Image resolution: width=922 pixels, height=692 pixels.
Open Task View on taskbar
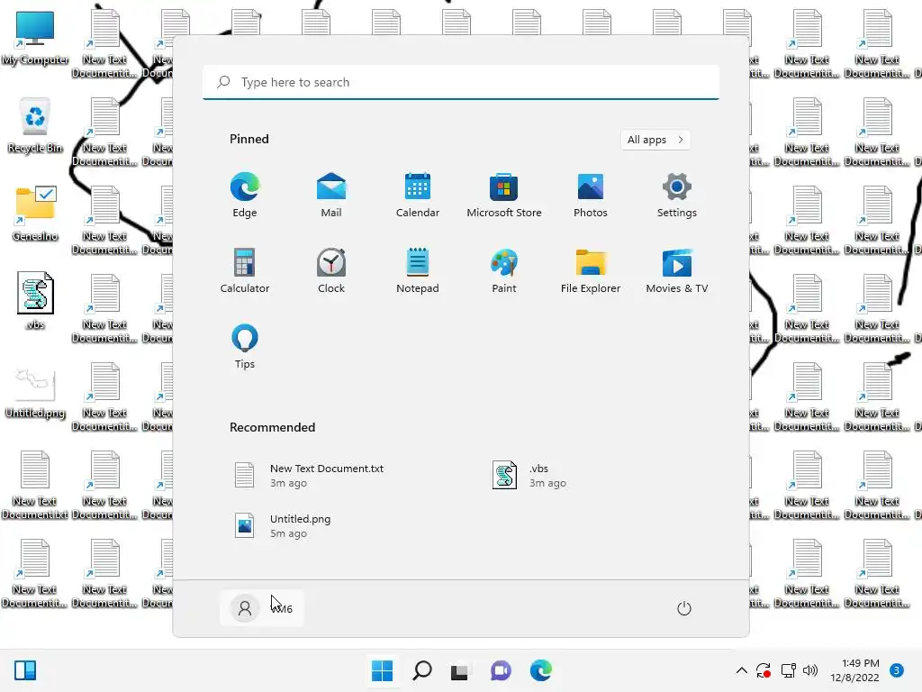pos(460,670)
